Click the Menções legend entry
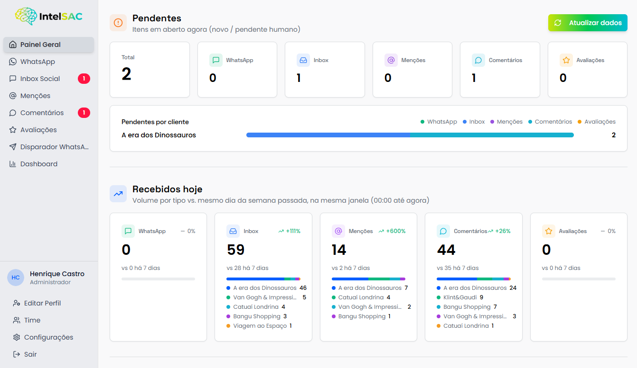The width and height of the screenshot is (637, 368). (x=506, y=122)
